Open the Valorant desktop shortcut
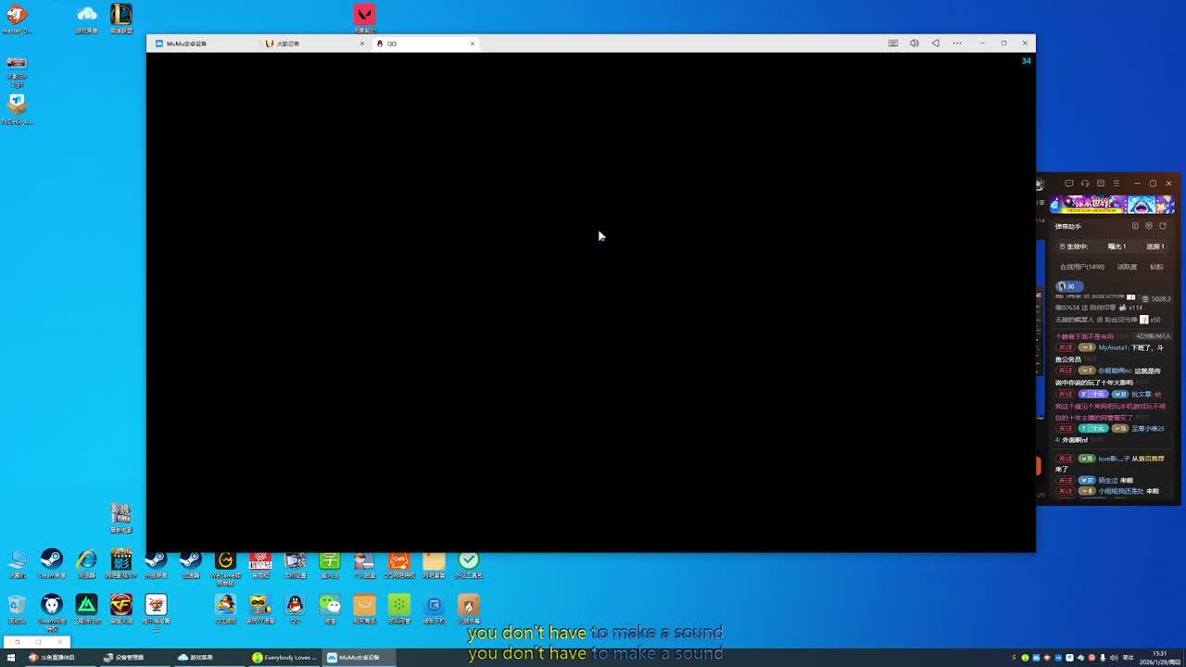 click(x=364, y=17)
